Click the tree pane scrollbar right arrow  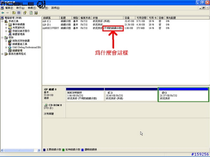(39, 150)
